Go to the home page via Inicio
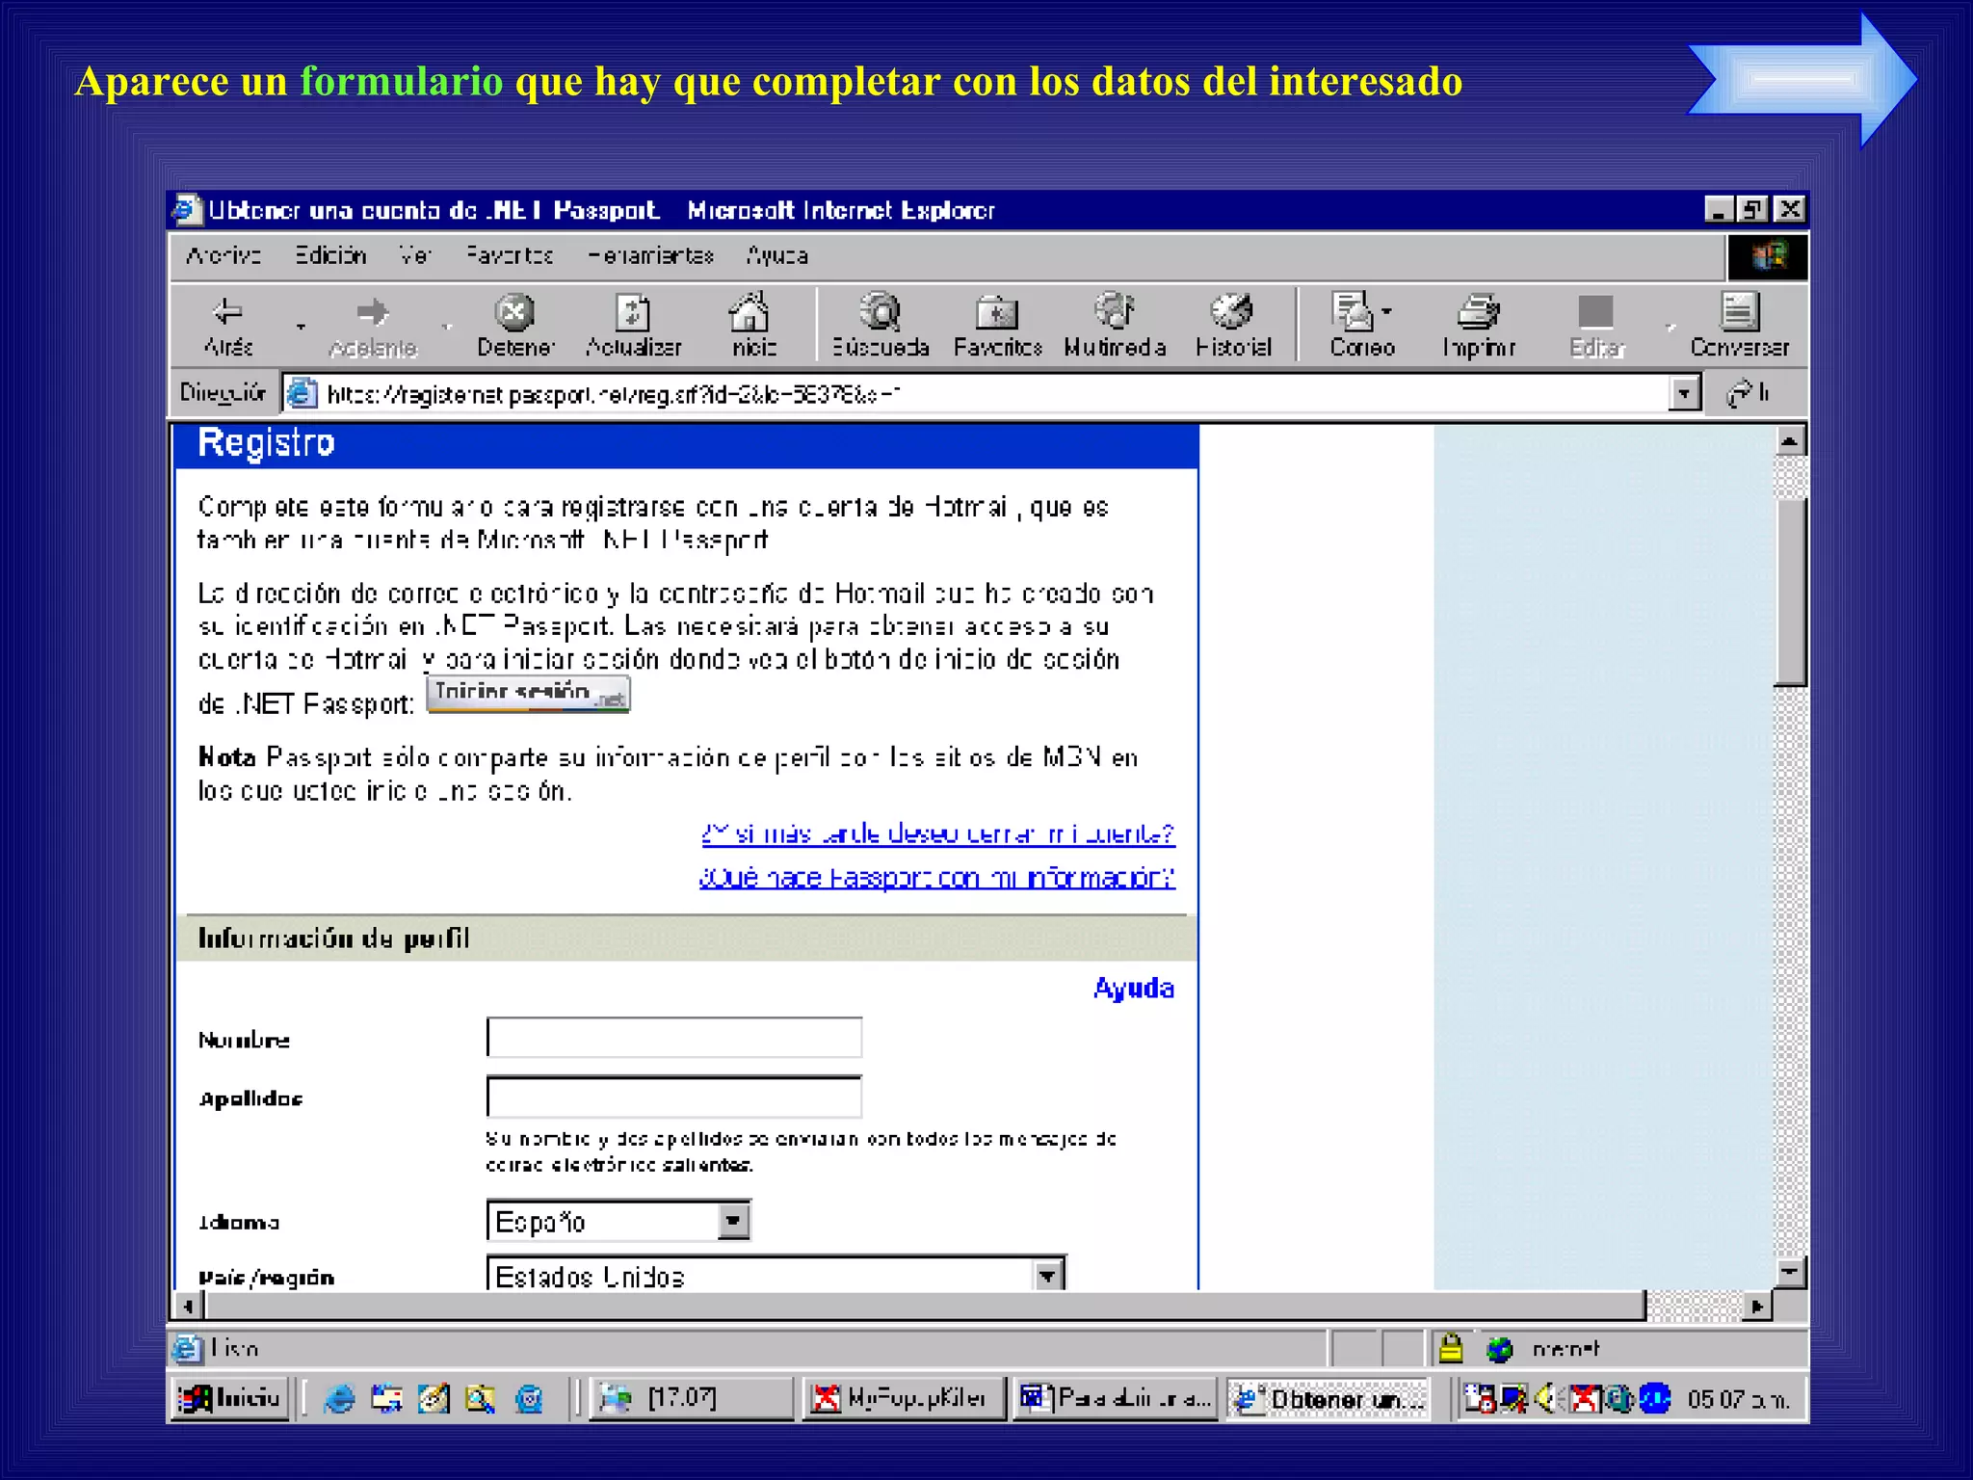 (x=751, y=326)
